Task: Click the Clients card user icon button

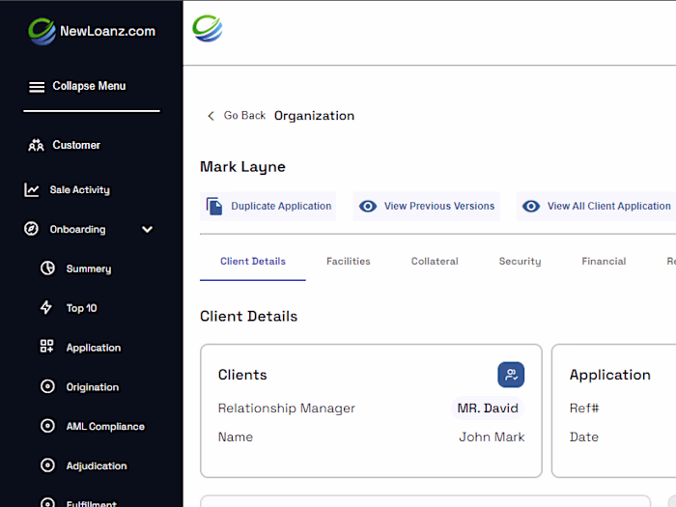Action: (x=511, y=375)
